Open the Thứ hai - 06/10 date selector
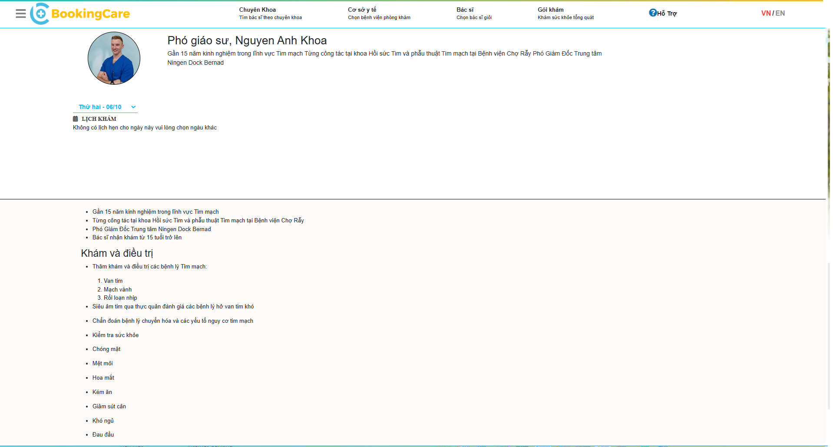Image resolution: width=833 pixels, height=447 pixels. click(x=101, y=107)
